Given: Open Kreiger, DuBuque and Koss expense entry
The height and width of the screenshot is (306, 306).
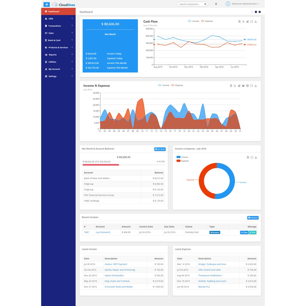Looking at the screenshot, I should click(x=212, y=264).
